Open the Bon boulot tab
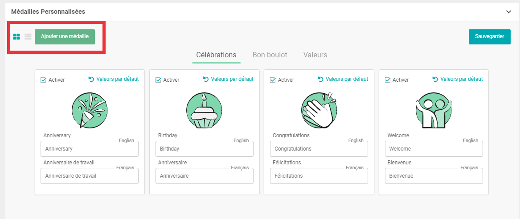 point(270,55)
